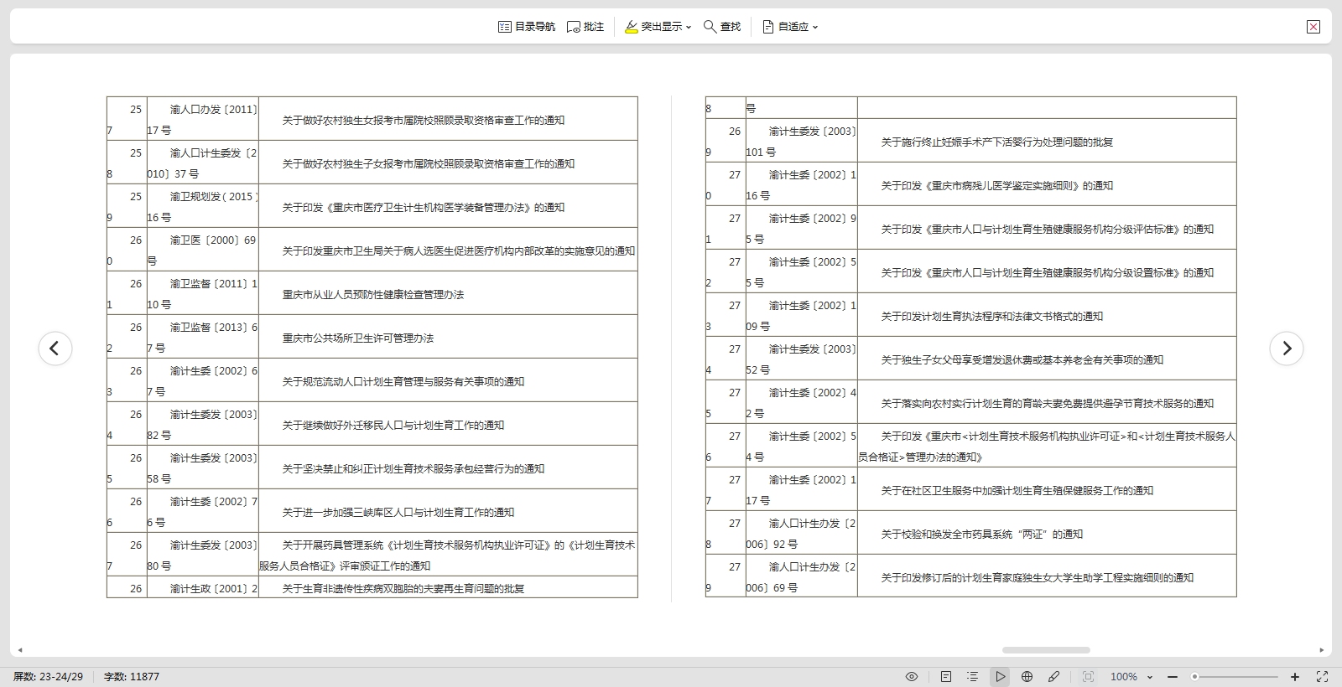Screen dimensions: 1342x687
Task: Toggle eye protection mode icon
Action: coord(912,677)
